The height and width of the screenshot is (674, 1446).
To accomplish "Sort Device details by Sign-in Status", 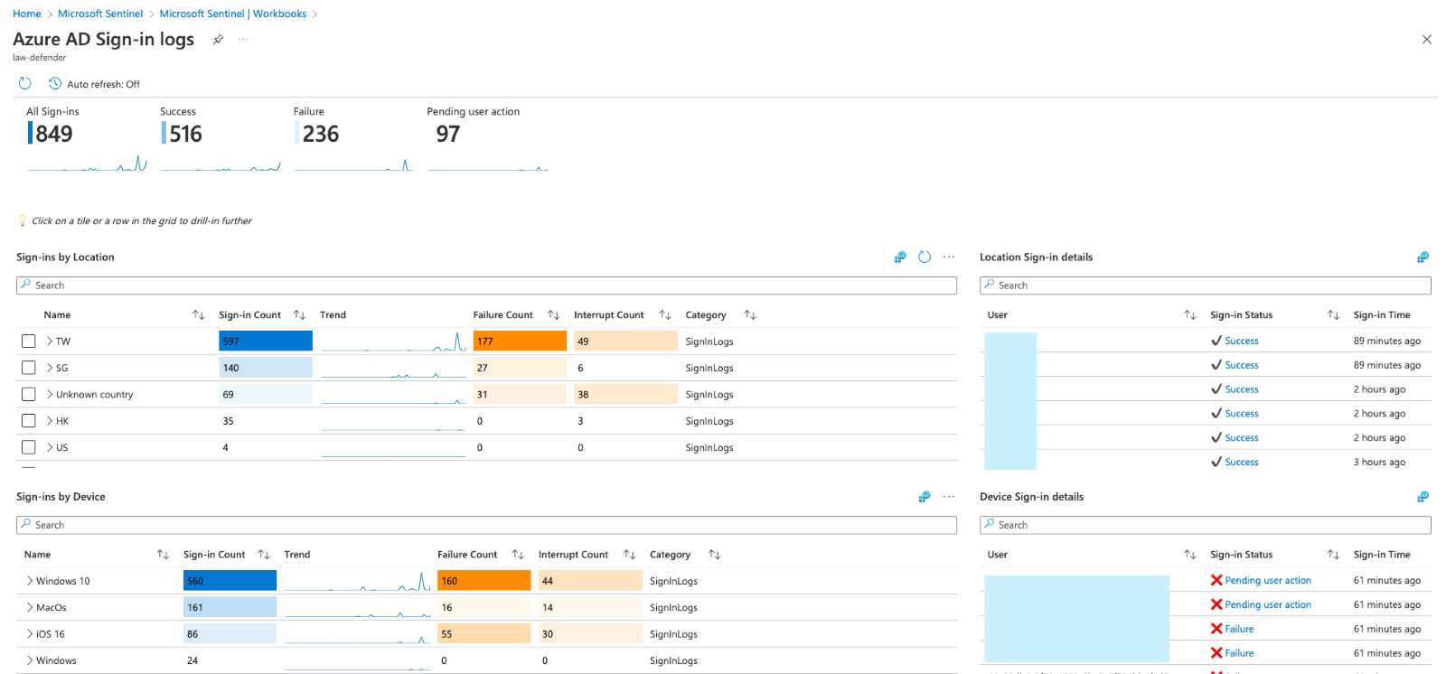I will (x=1333, y=554).
